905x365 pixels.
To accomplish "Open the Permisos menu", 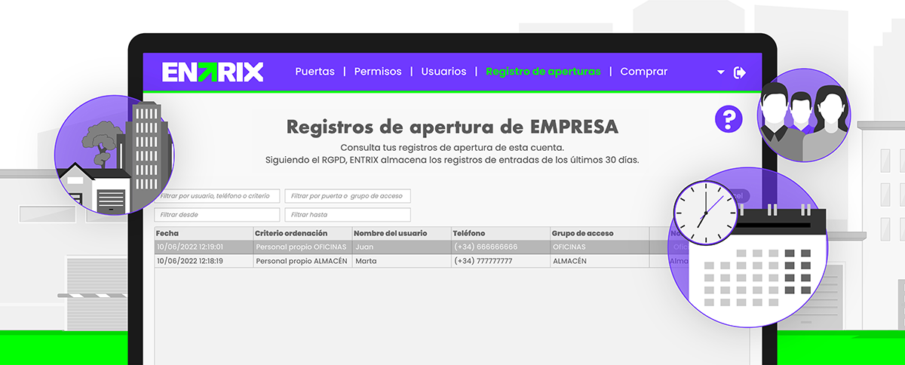I will tap(378, 72).
